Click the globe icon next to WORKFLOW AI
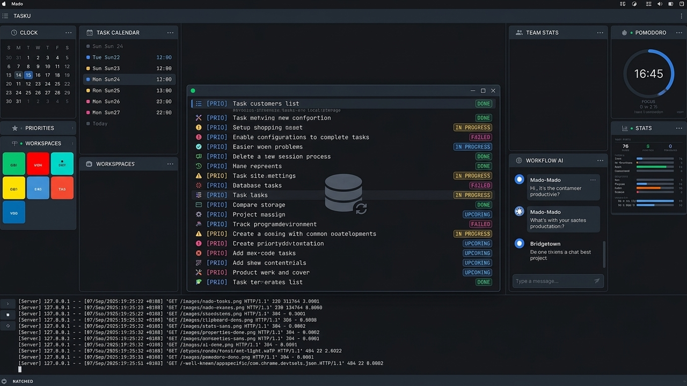Image resolution: width=687 pixels, height=386 pixels. pyautogui.click(x=519, y=160)
